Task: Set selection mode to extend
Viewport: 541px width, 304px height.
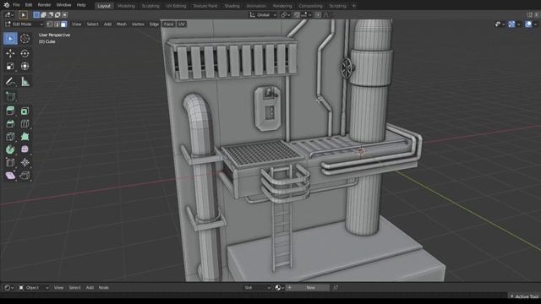Action: tap(43, 15)
